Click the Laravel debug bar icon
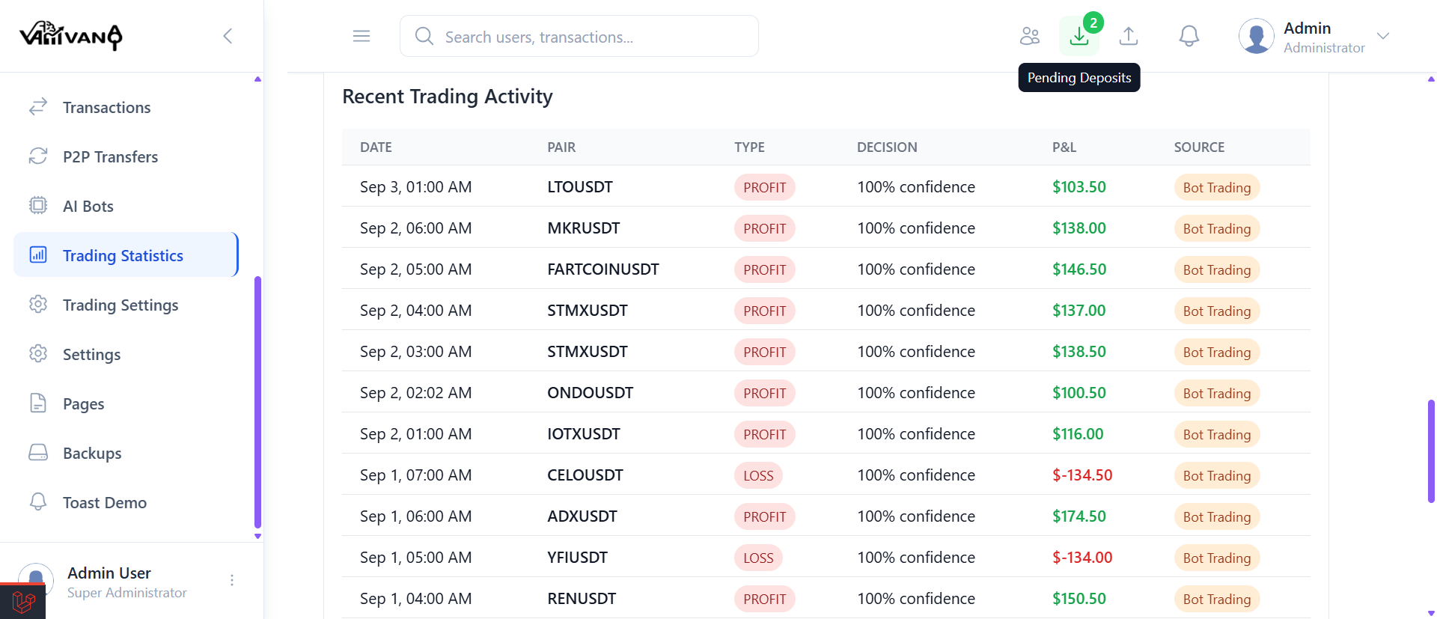This screenshot has height=619, width=1437. coord(23,602)
